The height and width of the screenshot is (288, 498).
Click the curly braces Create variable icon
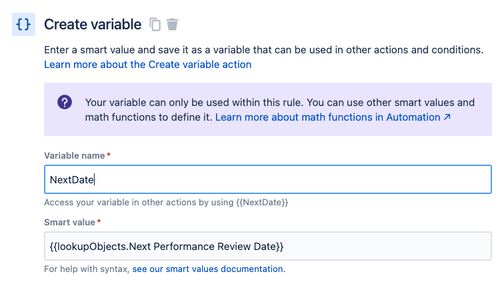[x=23, y=25]
